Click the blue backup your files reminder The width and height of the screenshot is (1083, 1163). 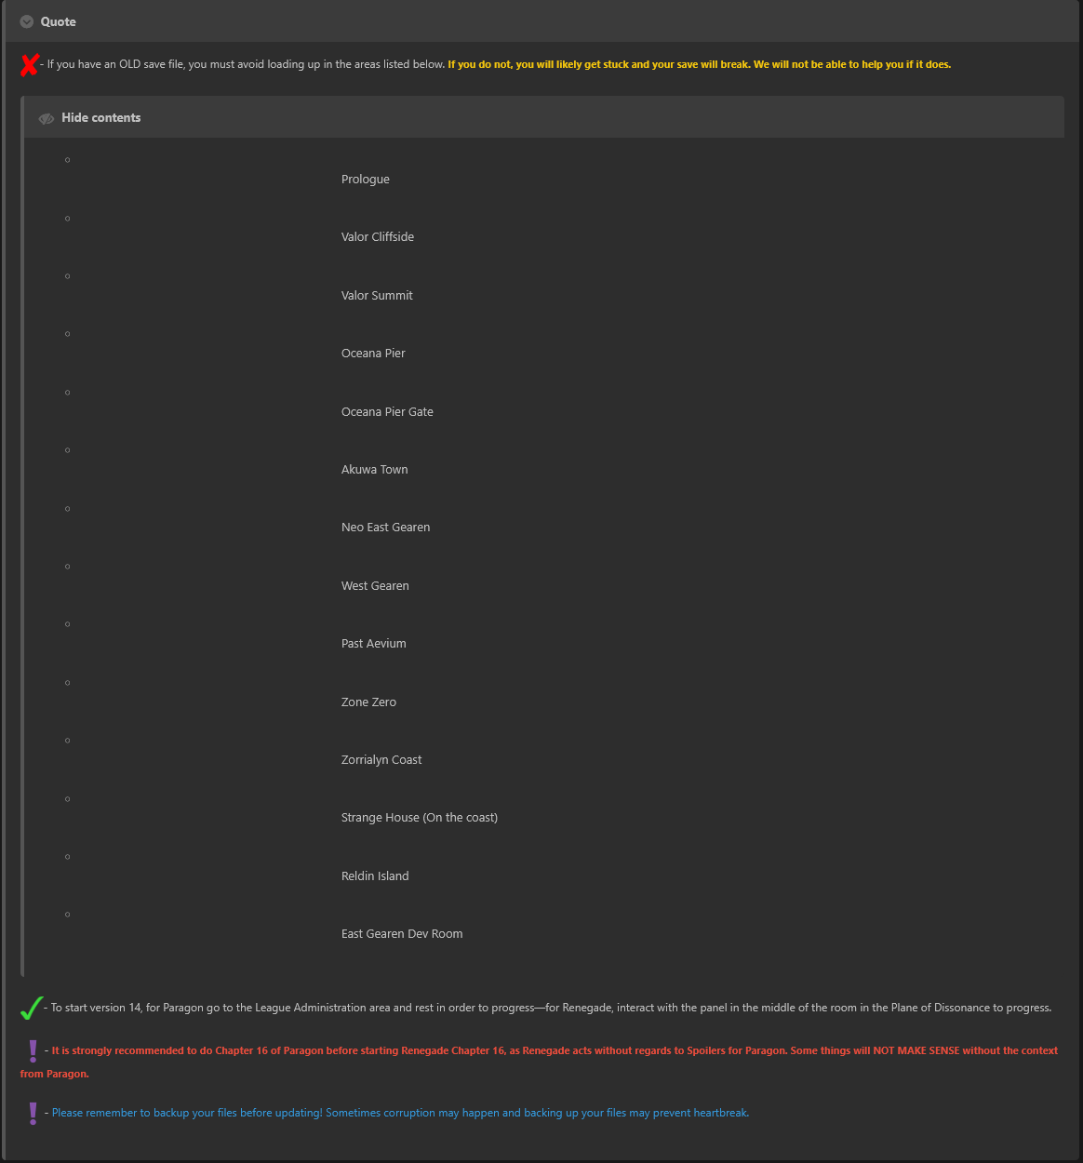(x=400, y=1113)
